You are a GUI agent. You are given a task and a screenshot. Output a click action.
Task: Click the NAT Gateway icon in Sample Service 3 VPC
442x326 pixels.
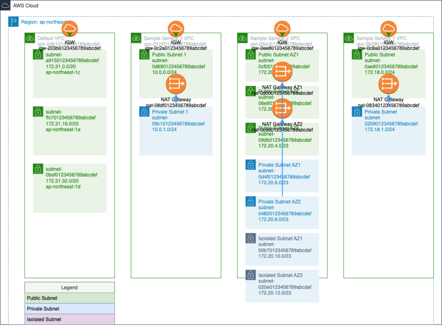pos(176,84)
